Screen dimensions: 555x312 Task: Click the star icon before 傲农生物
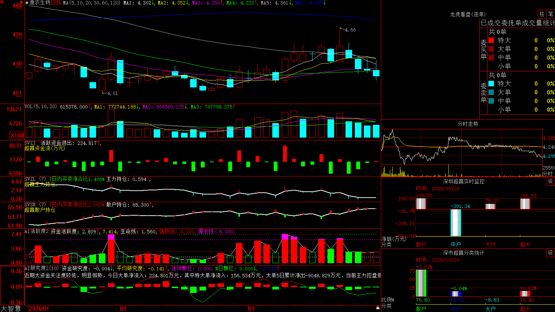tap(27, 3)
